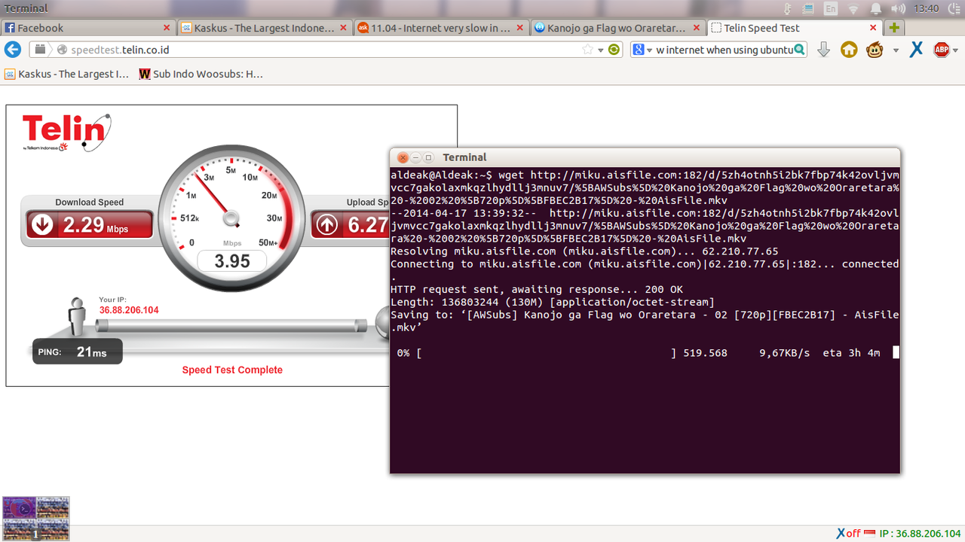This screenshot has height=542, width=965.
Task: Open the sound volume indicator
Action: point(898,8)
